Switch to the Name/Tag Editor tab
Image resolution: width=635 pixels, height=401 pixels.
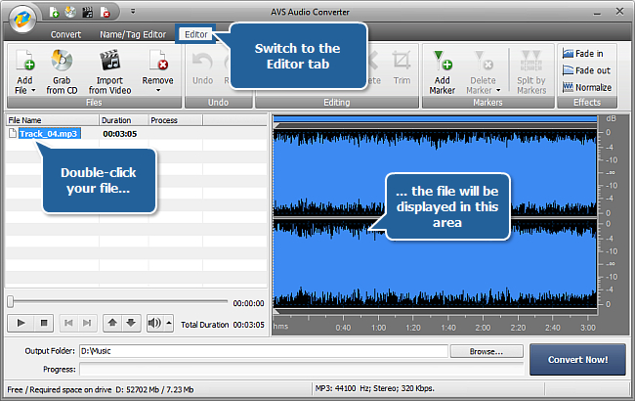click(133, 34)
